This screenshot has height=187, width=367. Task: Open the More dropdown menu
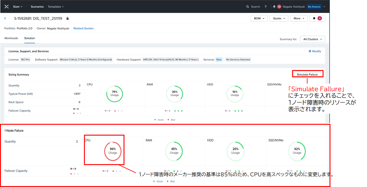[x=299, y=18]
